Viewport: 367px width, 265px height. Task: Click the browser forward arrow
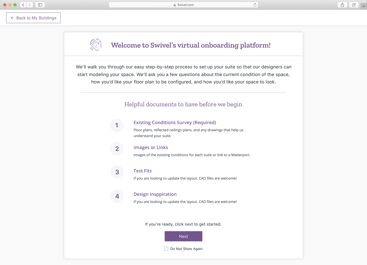tap(30, 5)
